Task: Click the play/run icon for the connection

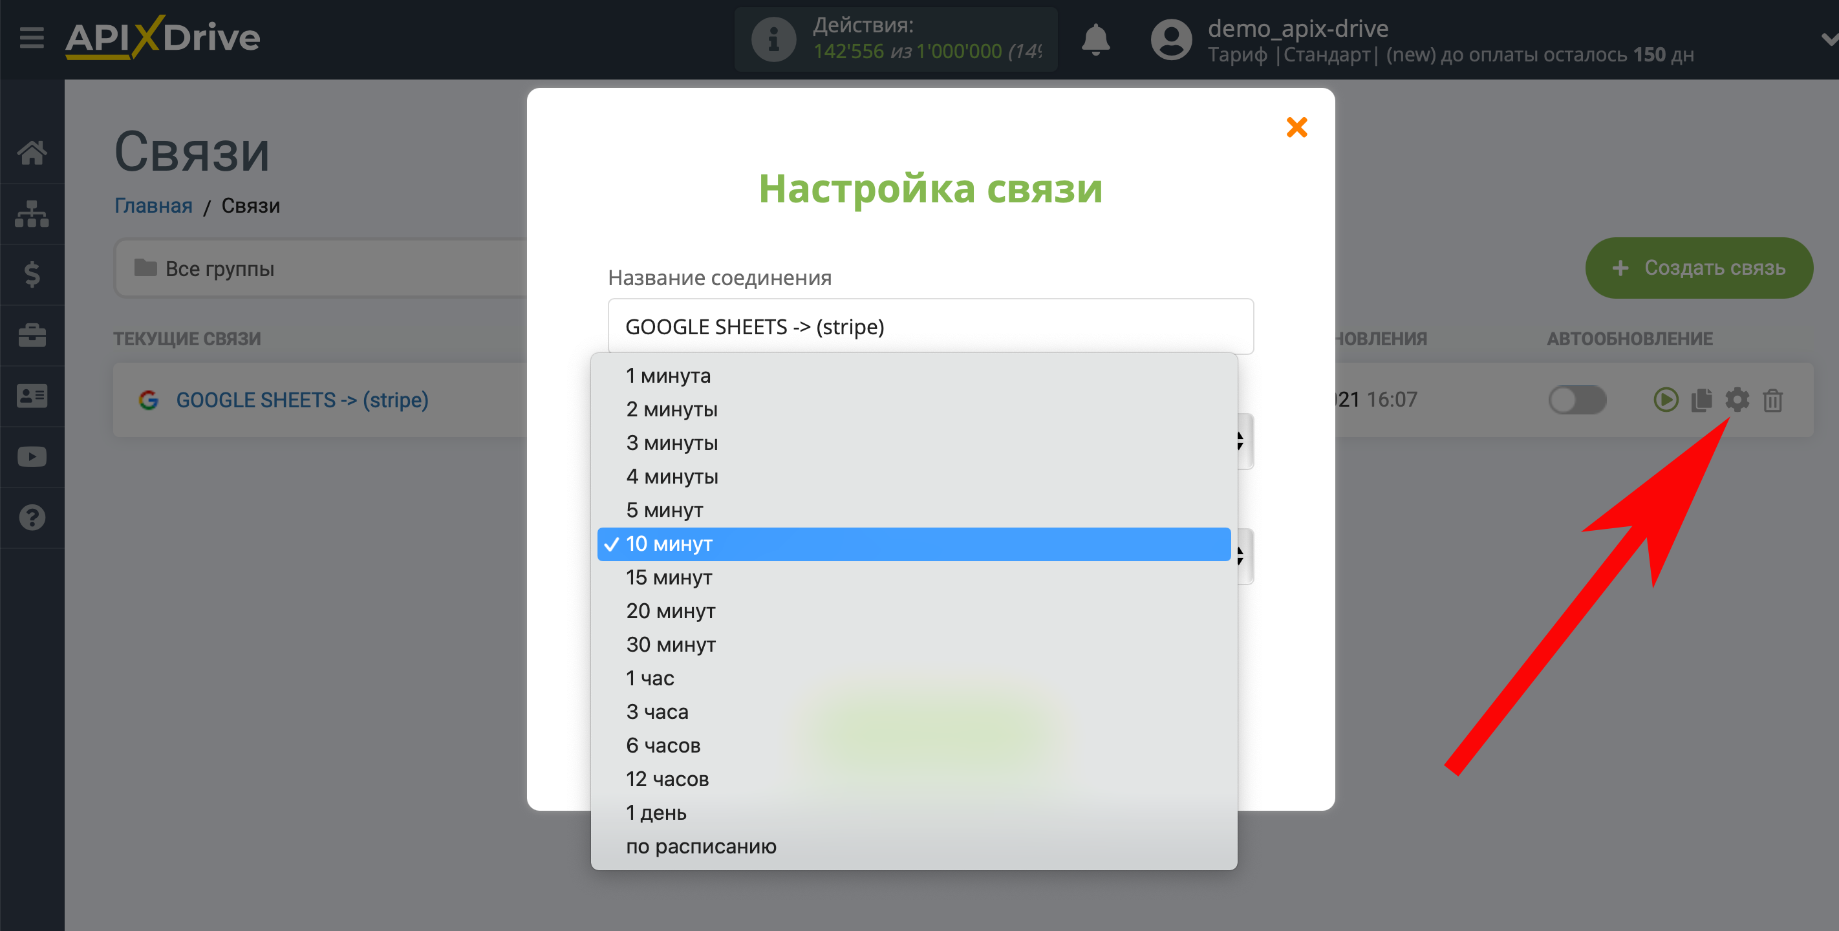Action: [x=1666, y=400]
